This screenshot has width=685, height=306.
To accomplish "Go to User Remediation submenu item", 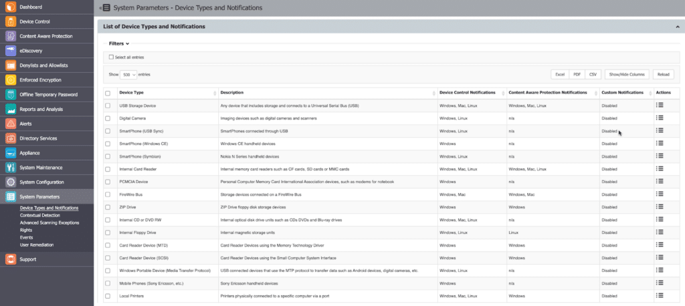I will tap(37, 245).
